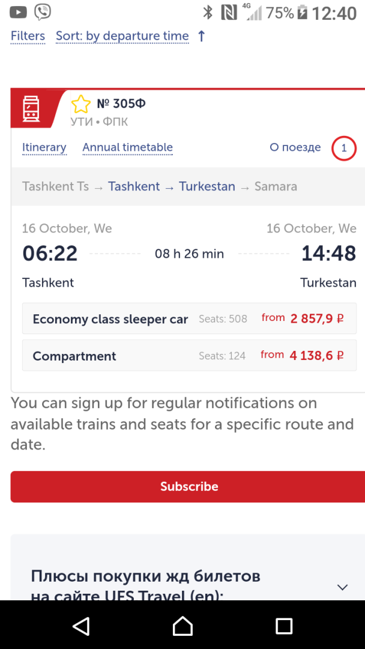
Task: Select the Tashkent station in route
Action: point(134,186)
